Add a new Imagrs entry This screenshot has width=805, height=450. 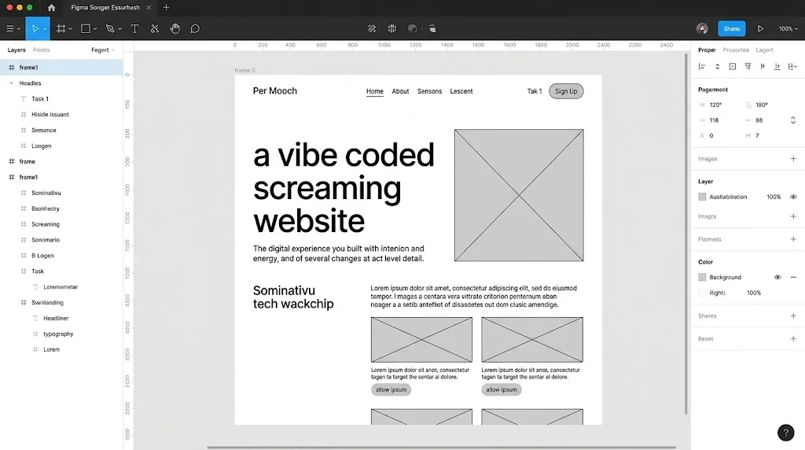coord(793,216)
